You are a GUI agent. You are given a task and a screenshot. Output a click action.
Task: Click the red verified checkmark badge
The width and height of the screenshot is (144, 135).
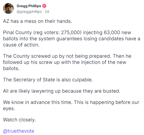click(44, 6)
